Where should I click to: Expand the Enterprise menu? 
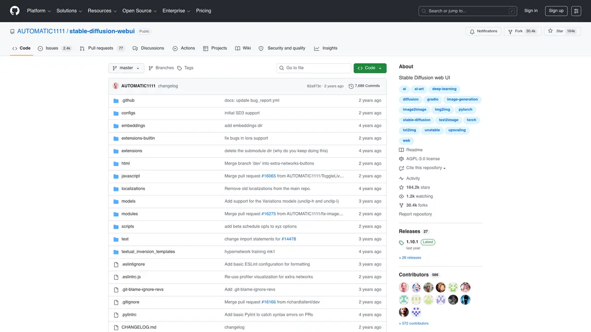pos(176,11)
